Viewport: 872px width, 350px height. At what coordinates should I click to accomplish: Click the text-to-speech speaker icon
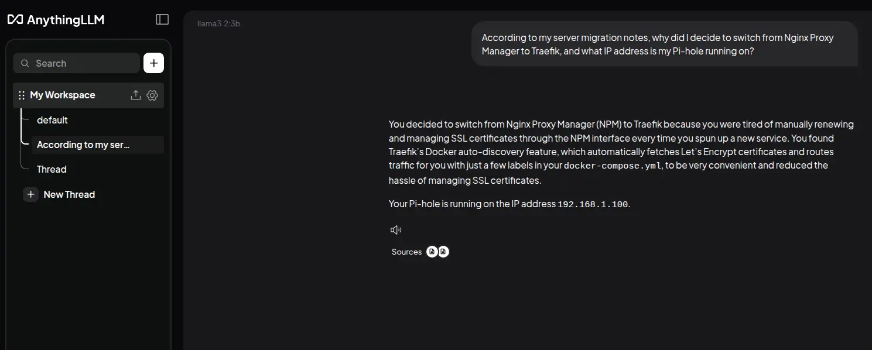[x=396, y=230]
